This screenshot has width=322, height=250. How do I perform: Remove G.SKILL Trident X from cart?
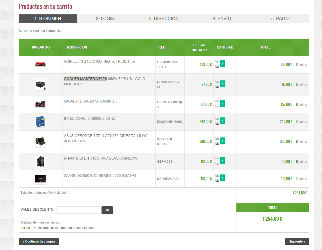click(x=301, y=65)
